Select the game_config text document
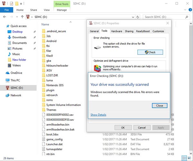Viewport: 193px width, 161px height. click(x=54, y=139)
